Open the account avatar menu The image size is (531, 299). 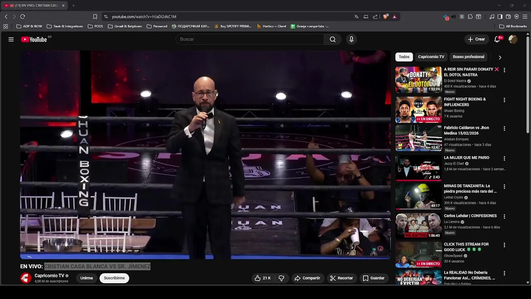513,39
